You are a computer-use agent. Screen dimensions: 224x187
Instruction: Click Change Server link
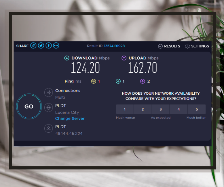pyautogui.click(x=70, y=119)
